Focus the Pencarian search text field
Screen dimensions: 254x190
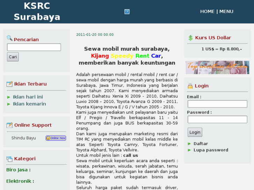click(x=34, y=47)
